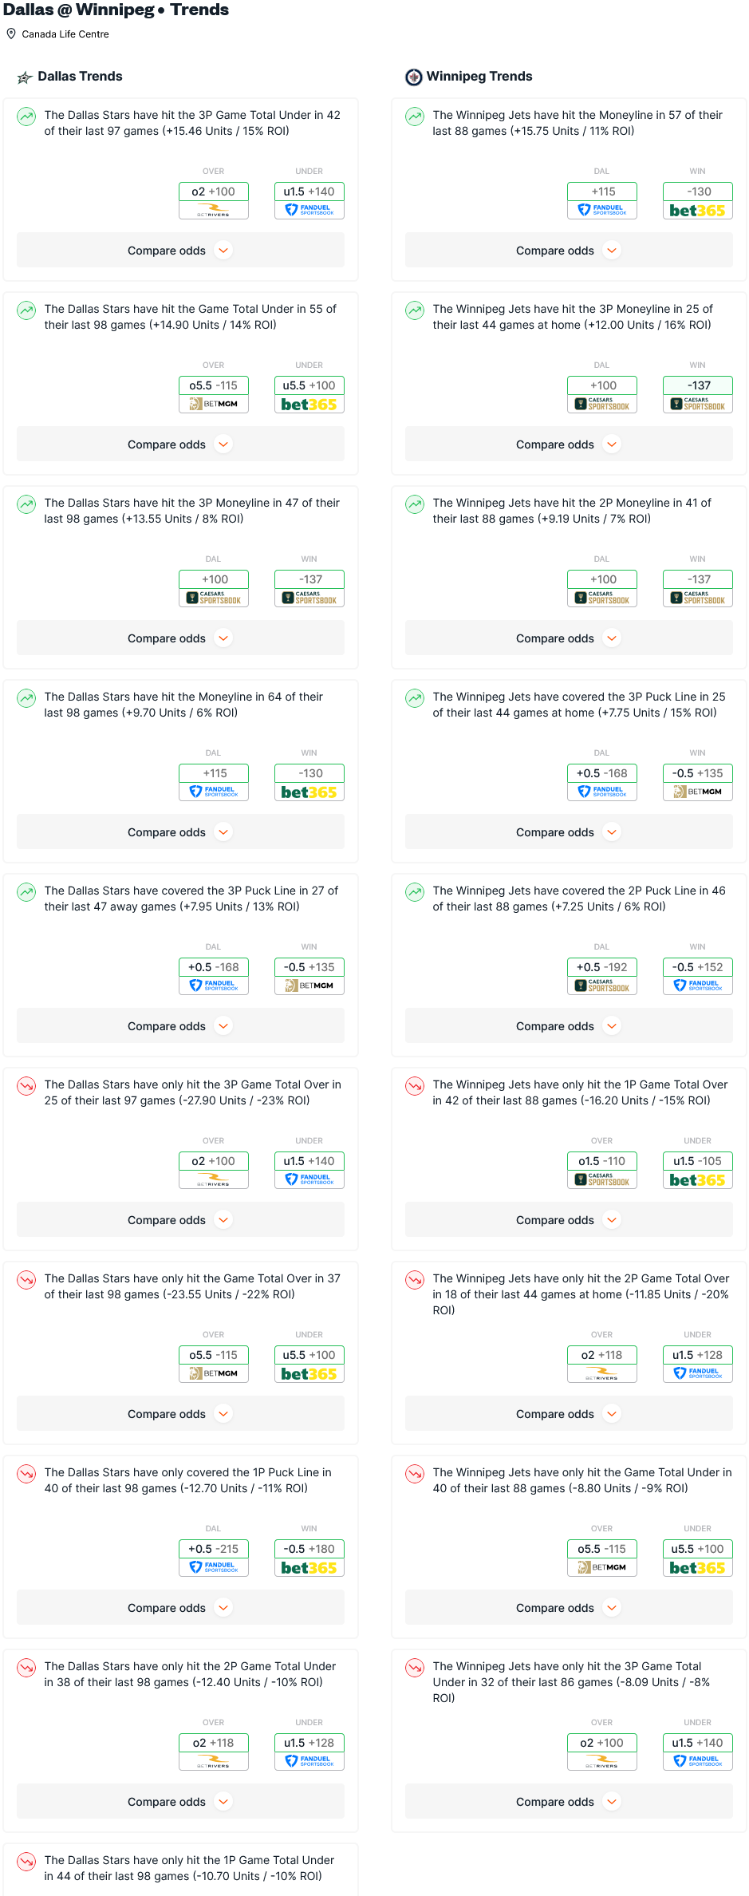Select o2 +100 BetRivers odds in first Dallas trend

click(x=214, y=200)
